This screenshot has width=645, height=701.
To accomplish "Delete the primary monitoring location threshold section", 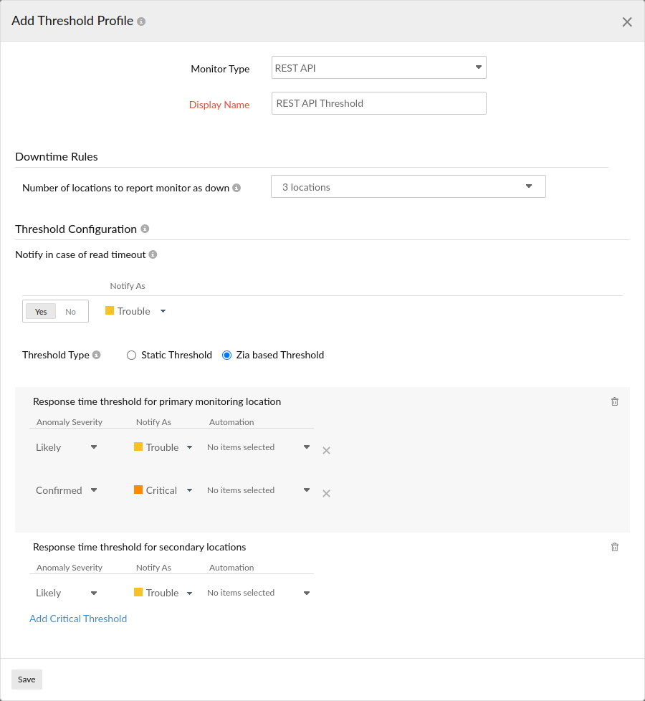I will click(614, 401).
